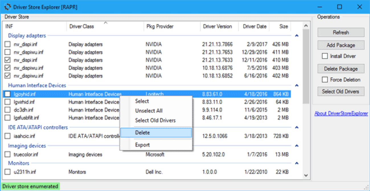Click Select Old Drivers in Operations panel

coord(340,91)
